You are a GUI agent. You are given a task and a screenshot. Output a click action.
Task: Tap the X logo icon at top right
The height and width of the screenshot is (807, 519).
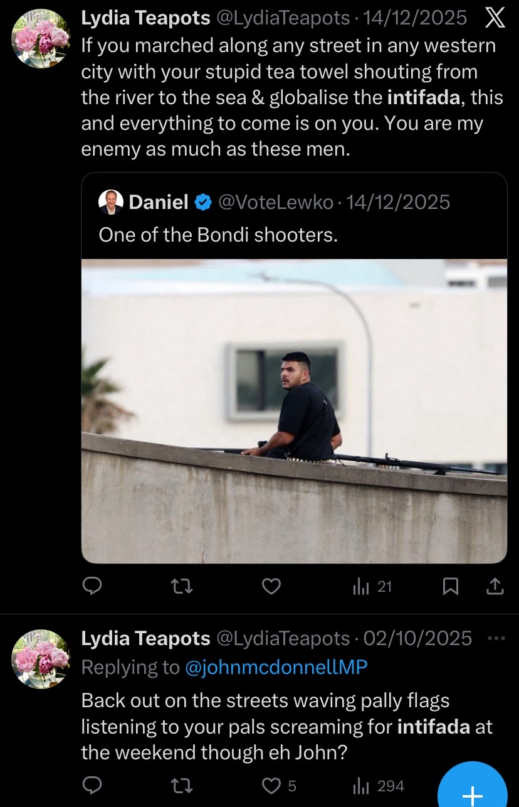pos(495,18)
